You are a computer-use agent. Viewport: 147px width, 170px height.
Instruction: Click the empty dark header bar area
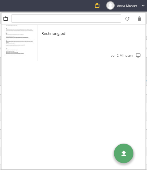tap(47, 6)
